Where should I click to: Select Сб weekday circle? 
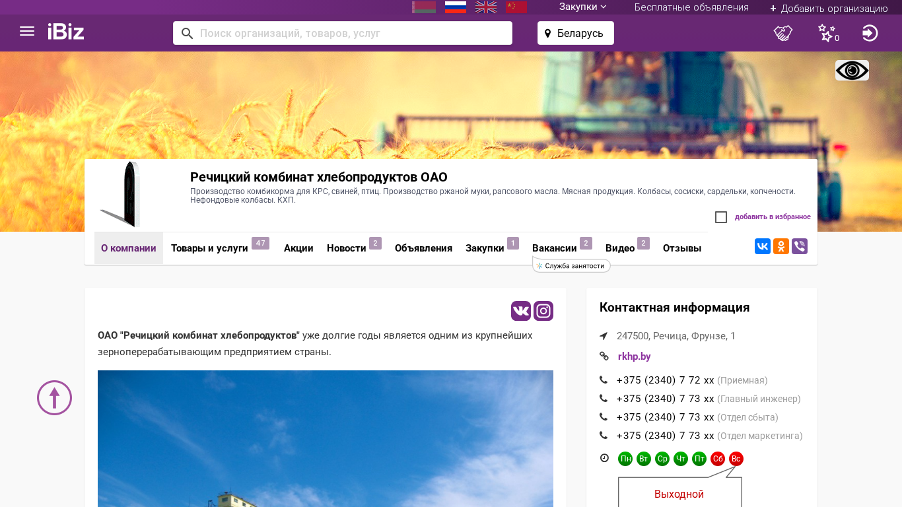coord(718,459)
